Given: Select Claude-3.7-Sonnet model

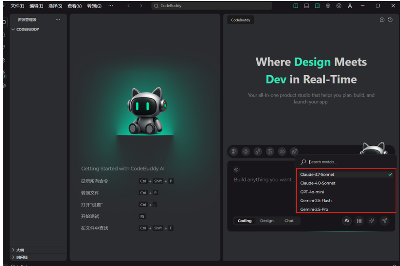Looking at the screenshot, I should pyautogui.click(x=346, y=174).
